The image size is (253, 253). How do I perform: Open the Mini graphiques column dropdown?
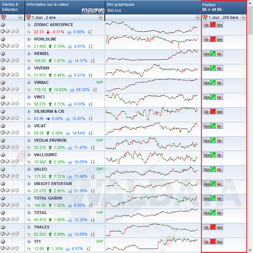pos(197,17)
